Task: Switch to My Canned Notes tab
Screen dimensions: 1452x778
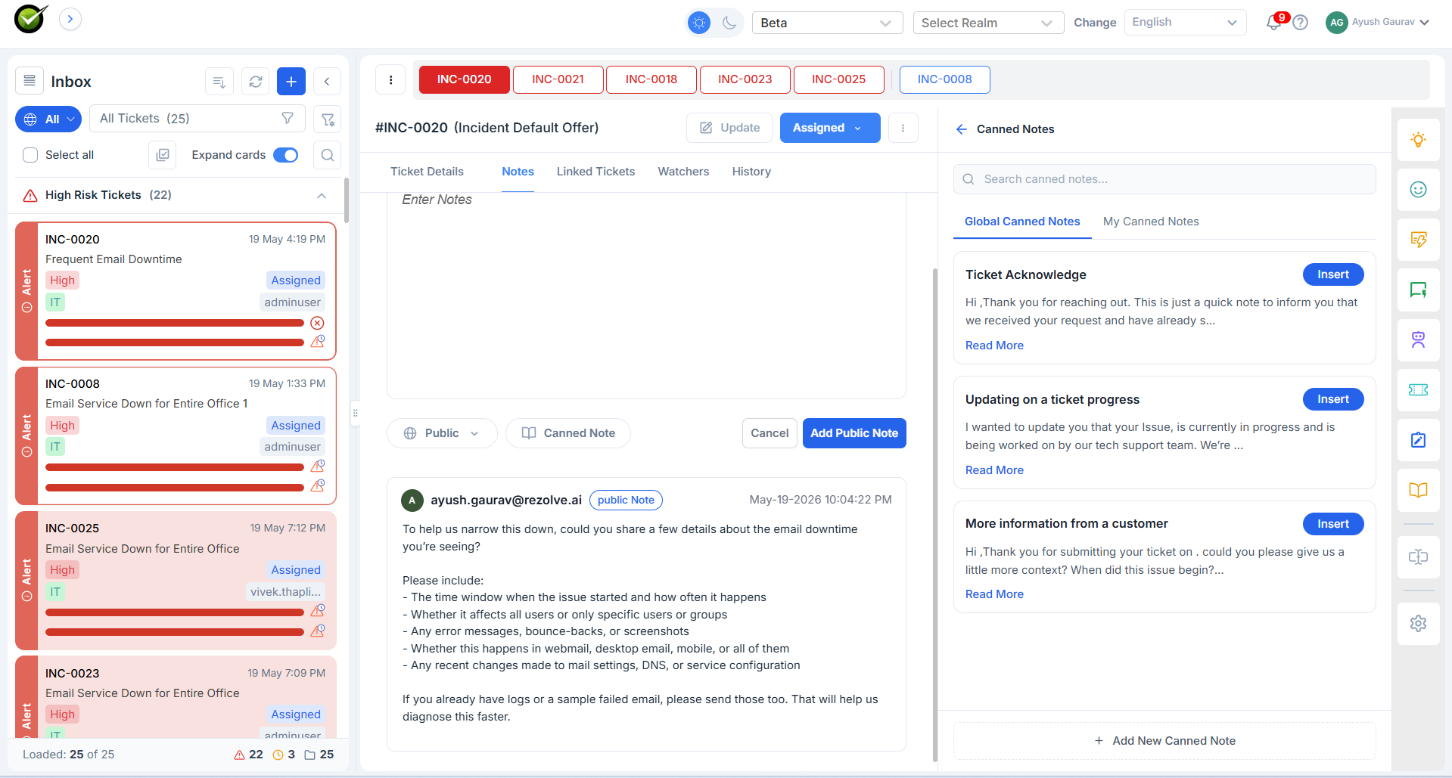Action: coord(1151,222)
